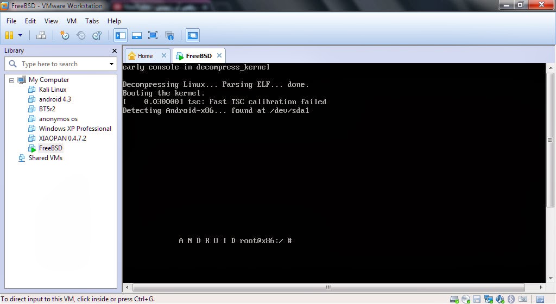Select My Computer in library
This screenshot has width=556, height=304.
tap(49, 80)
